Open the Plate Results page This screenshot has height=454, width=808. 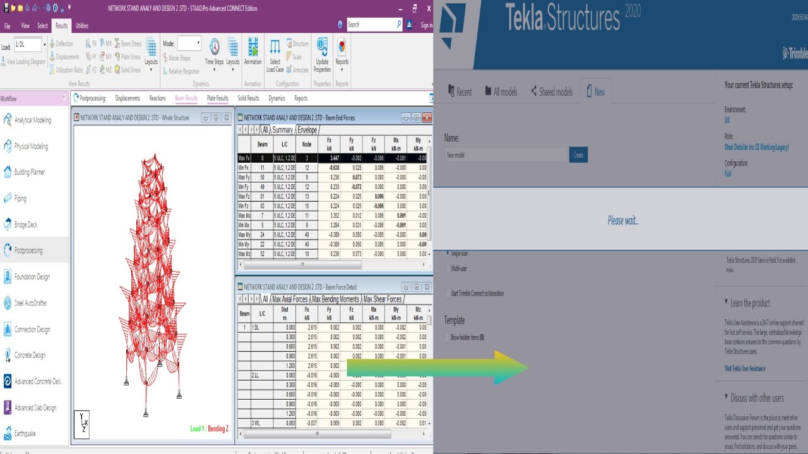tap(218, 98)
